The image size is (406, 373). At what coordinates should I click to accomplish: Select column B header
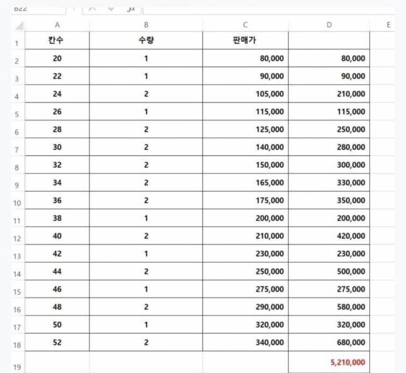(x=146, y=25)
